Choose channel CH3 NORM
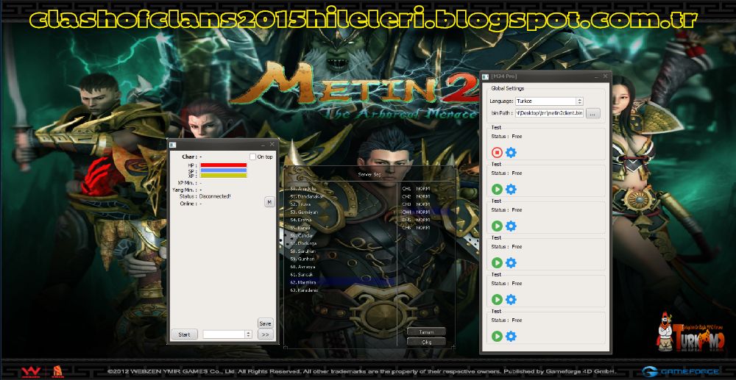 [x=416, y=204]
